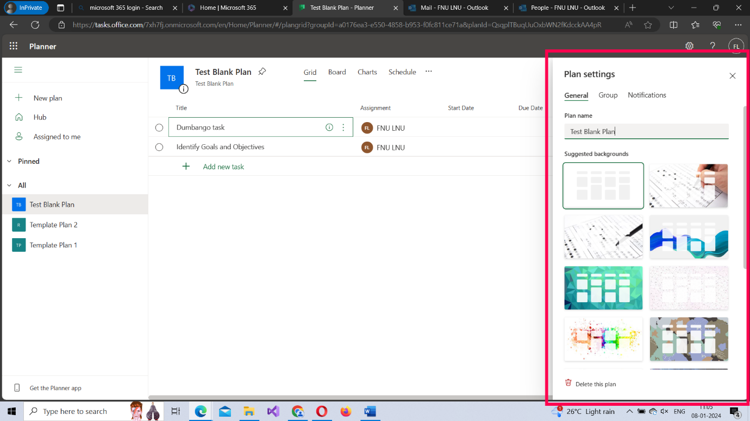
Task: Choose the plain white background thumbnail
Action: coord(603,186)
